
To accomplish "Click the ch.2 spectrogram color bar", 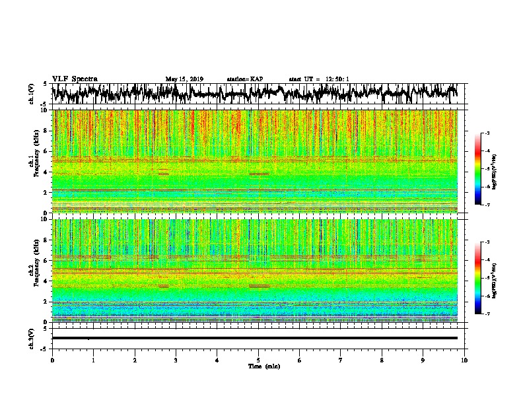I will [x=477, y=278].
